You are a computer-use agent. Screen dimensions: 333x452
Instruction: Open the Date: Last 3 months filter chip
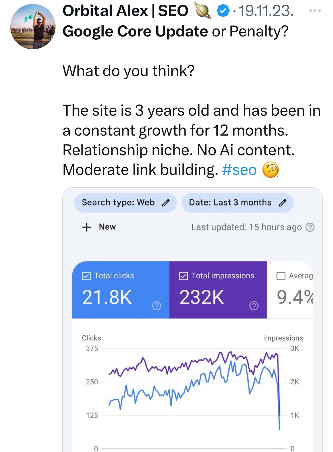point(230,203)
